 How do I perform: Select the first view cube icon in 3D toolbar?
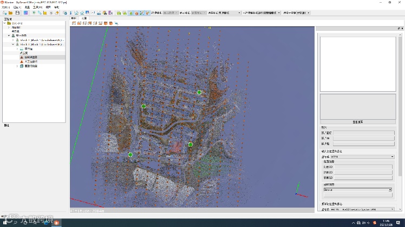pos(74,23)
